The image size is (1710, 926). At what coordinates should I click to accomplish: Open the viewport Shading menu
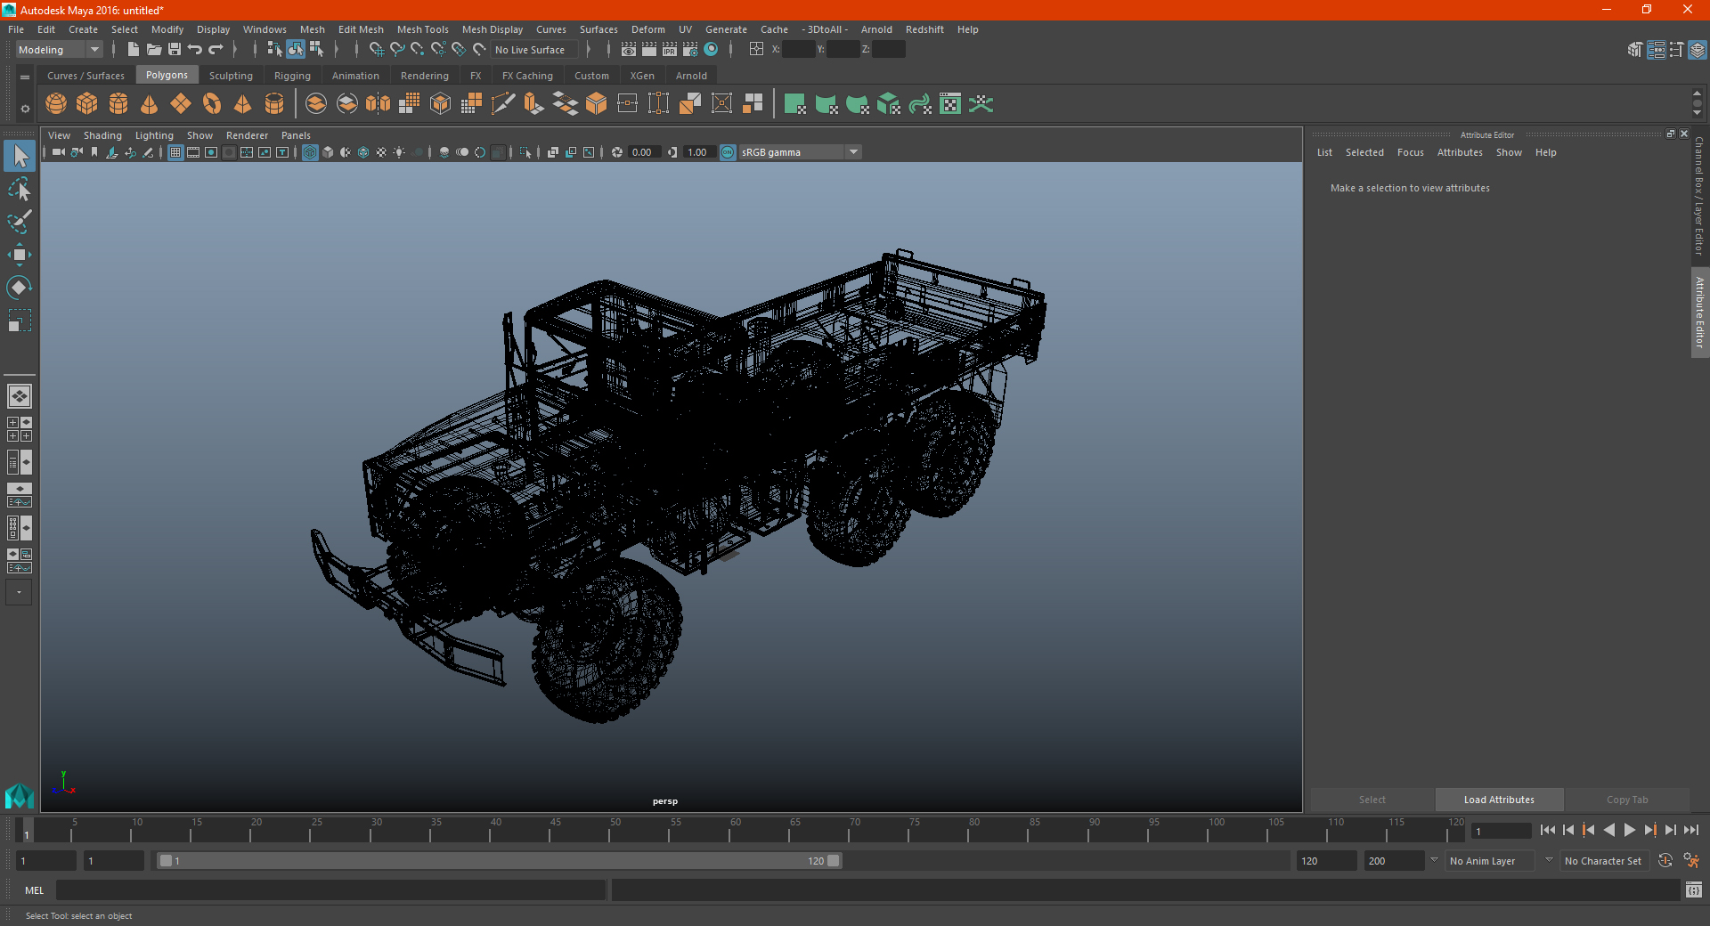[102, 135]
